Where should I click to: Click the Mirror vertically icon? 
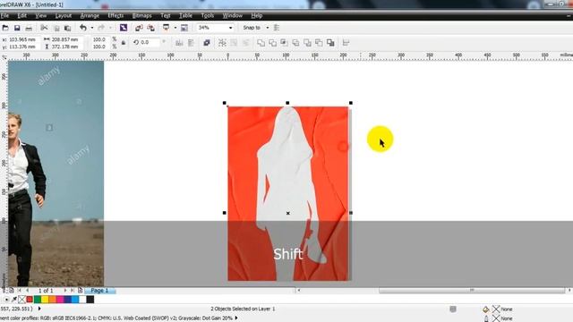point(191,43)
